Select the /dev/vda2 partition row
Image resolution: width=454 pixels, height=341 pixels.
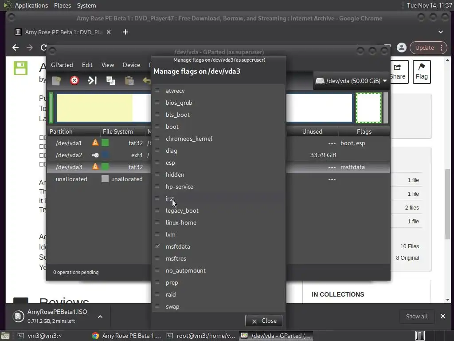point(99,155)
